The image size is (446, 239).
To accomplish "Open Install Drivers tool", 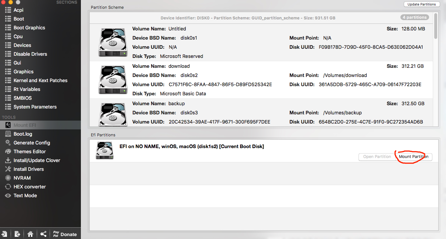I will 28,169.
